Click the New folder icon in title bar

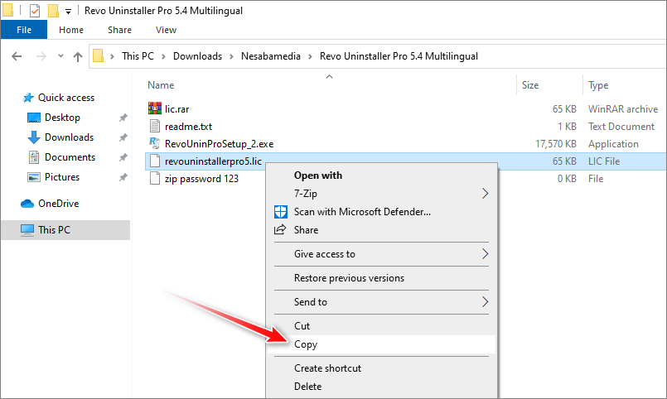pyautogui.click(x=53, y=11)
